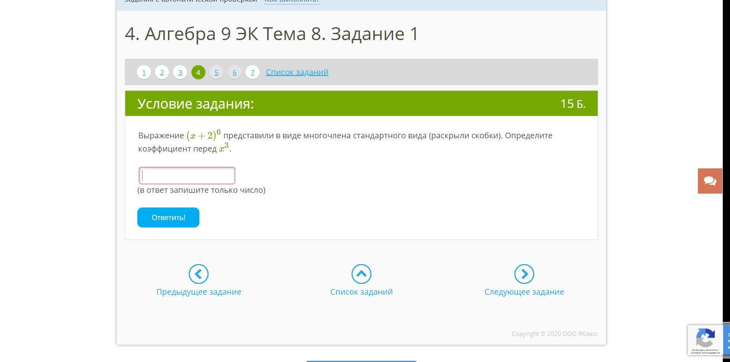Open the 'Как выполнять?' help link
Image resolution: width=730 pixels, height=362 pixels.
click(x=292, y=1)
